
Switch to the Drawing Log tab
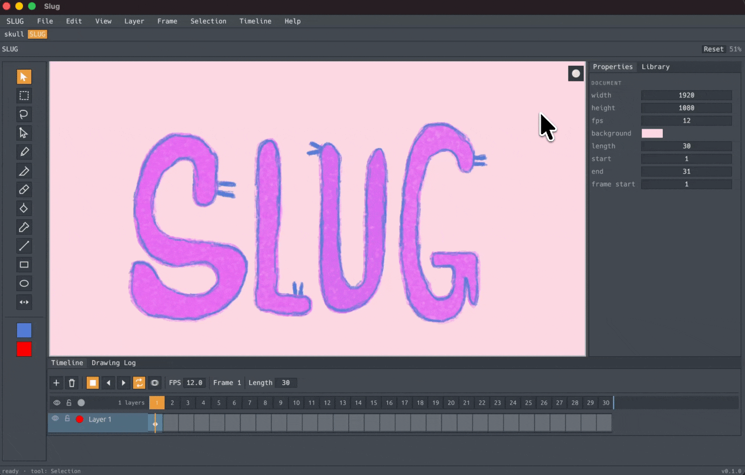click(x=114, y=363)
